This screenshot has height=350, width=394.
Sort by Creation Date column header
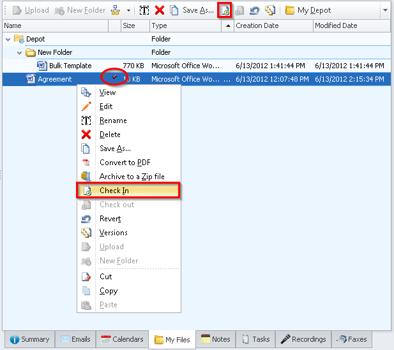coord(257,26)
